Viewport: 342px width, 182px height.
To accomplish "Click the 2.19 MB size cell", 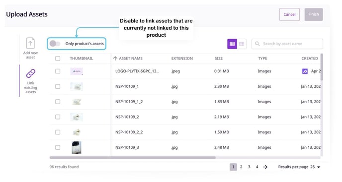I will 221,117.
